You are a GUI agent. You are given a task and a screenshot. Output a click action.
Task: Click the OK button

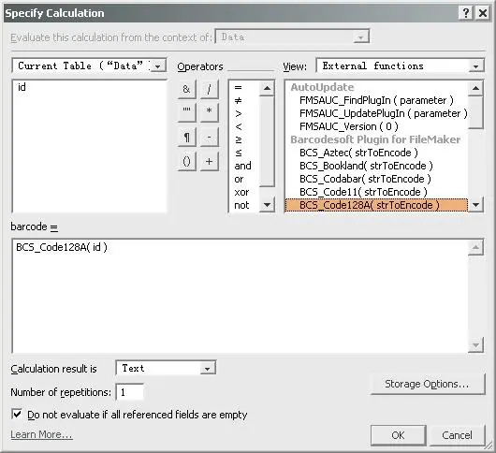tap(398, 435)
